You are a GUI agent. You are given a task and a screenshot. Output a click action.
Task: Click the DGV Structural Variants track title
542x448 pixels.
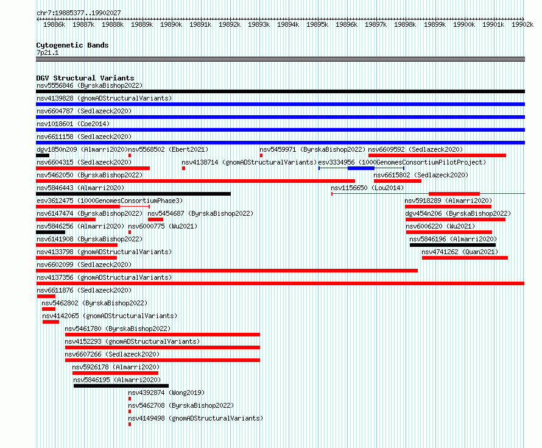(x=85, y=78)
